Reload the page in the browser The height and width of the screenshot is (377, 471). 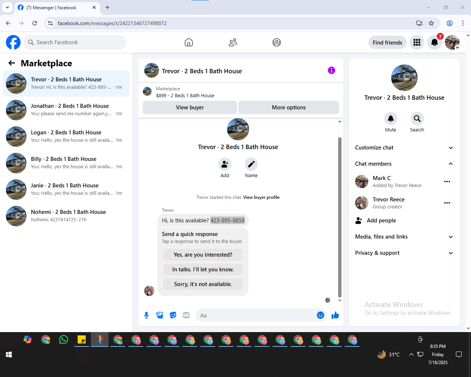click(35, 23)
